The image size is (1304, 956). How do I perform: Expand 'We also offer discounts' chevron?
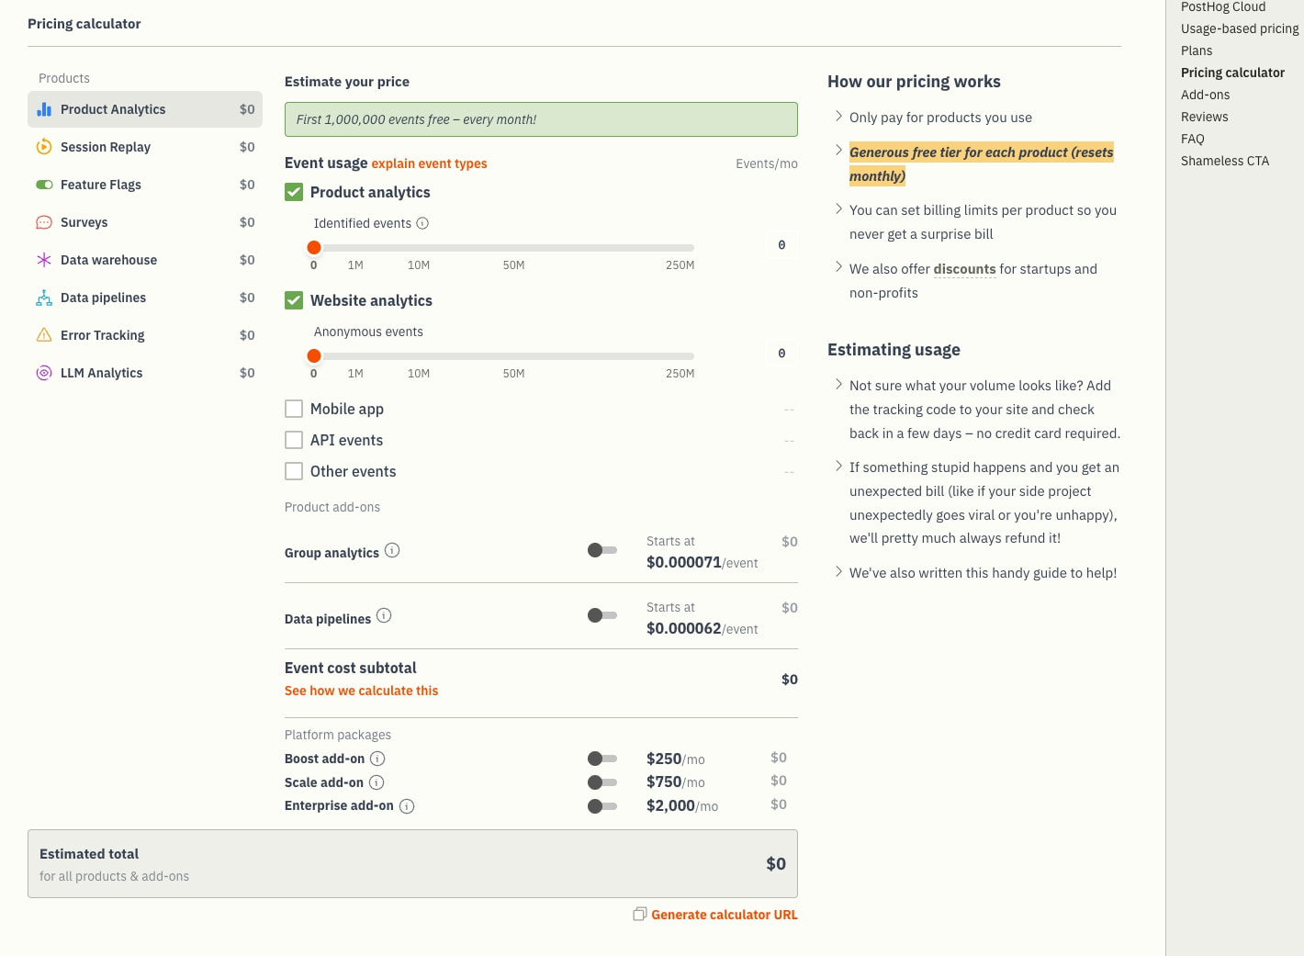[x=838, y=267]
